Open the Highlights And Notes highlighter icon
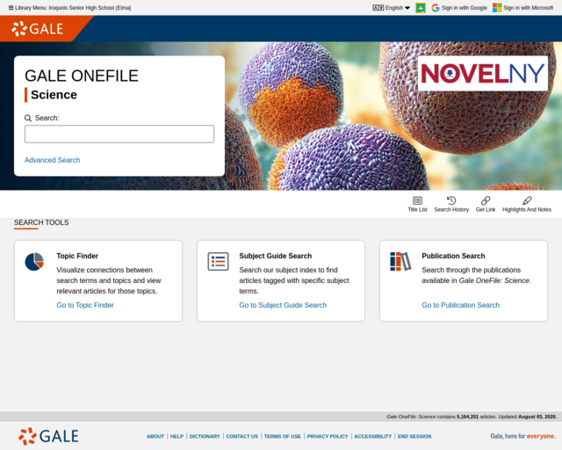The image size is (562, 450). coord(527,200)
